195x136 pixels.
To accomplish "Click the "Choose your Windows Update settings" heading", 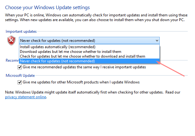I will [x=48, y=7].
